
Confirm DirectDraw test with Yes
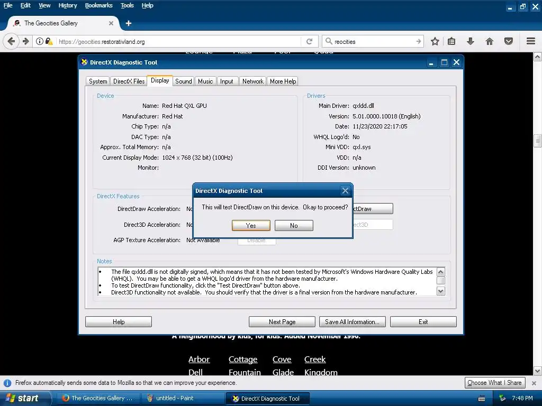(251, 225)
